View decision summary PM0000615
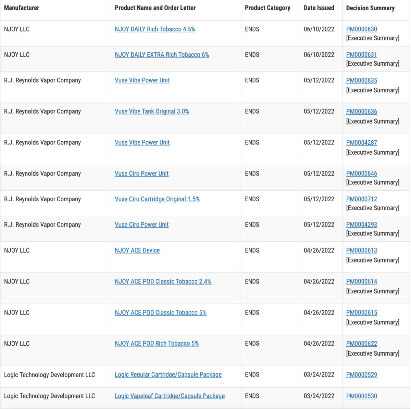The height and width of the screenshot is (409, 411). click(362, 313)
